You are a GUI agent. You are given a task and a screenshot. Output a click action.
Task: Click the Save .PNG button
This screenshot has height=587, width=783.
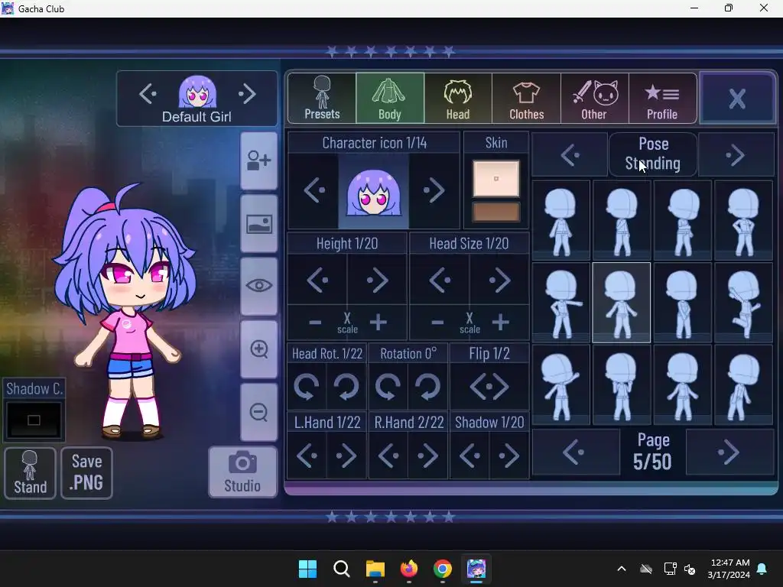(x=87, y=472)
